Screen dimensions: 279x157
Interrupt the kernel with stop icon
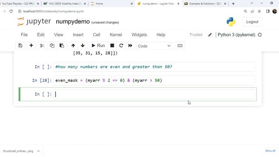click(112, 45)
